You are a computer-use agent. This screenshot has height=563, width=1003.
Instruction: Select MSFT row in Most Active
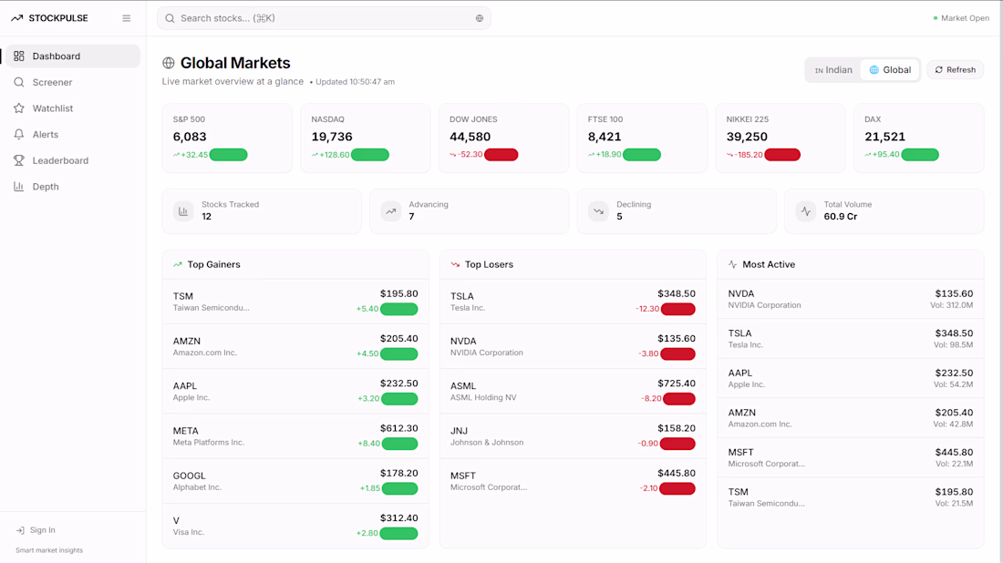click(850, 457)
